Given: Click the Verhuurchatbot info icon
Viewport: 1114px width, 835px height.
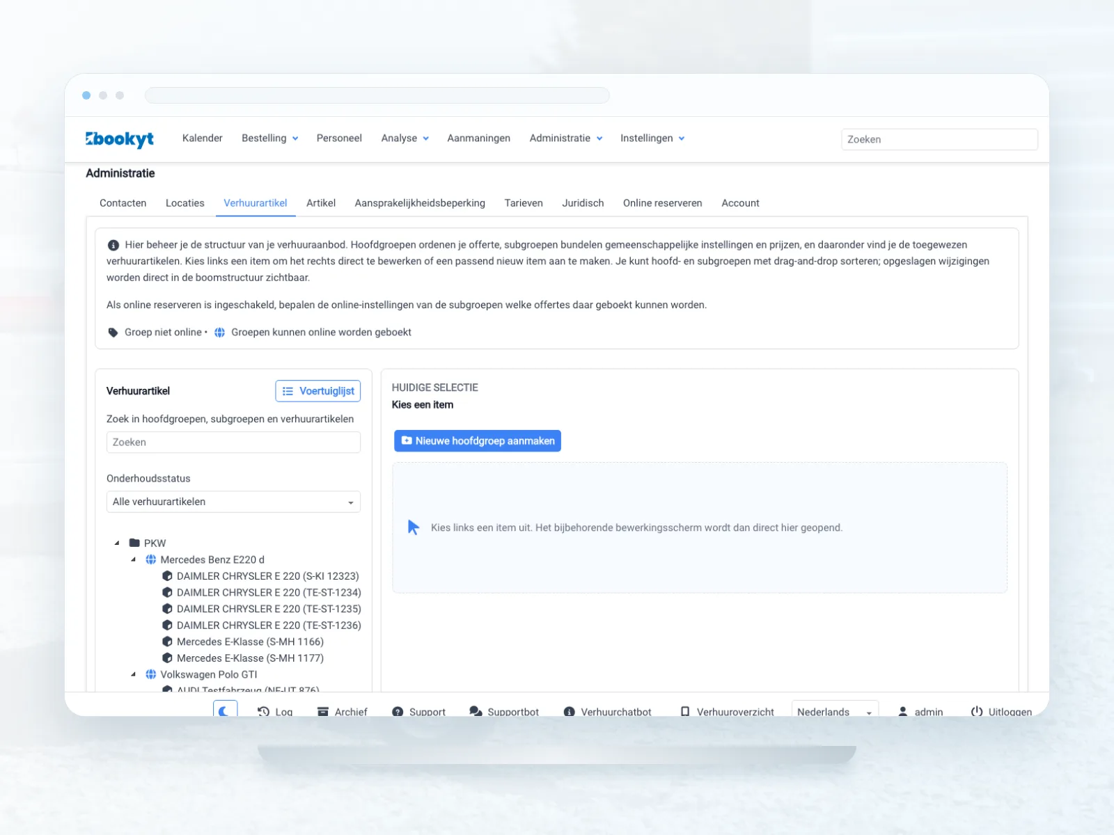Looking at the screenshot, I should 569,712.
